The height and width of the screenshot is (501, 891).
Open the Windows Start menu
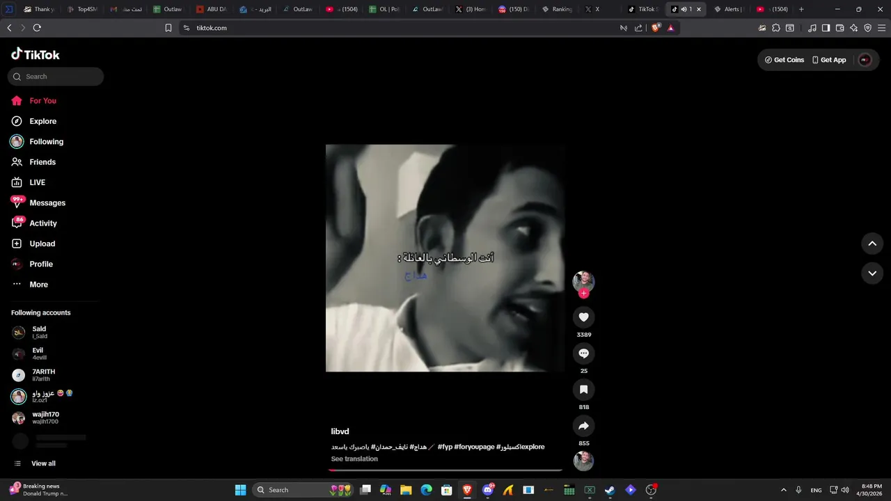pyautogui.click(x=240, y=490)
